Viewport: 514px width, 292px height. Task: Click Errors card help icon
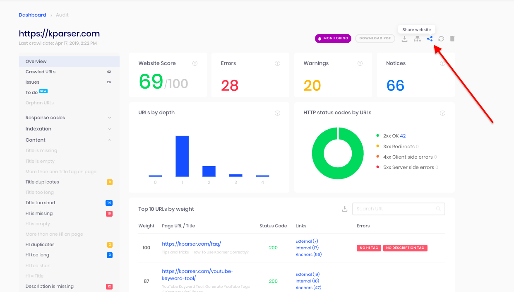point(277,63)
